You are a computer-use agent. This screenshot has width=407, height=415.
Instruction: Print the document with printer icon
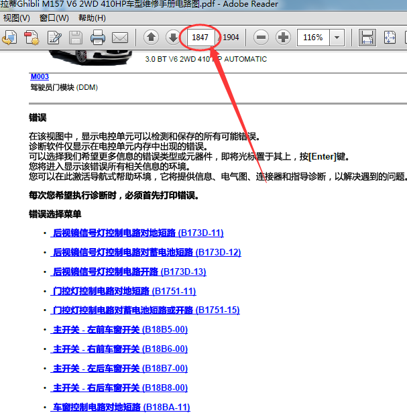pos(98,38)
